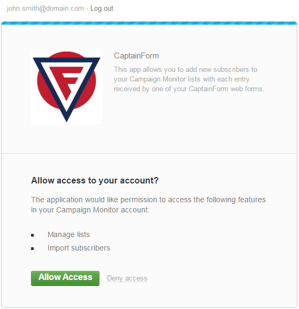
Task: Click the bullet beside Manage lists
Action: (33, 235)
